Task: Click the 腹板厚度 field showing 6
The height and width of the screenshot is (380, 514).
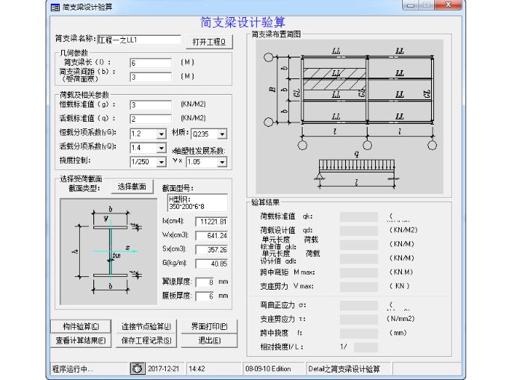Action: point(205,296)
